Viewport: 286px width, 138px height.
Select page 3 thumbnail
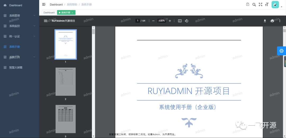pyautogui.click(x=65, y=119)
